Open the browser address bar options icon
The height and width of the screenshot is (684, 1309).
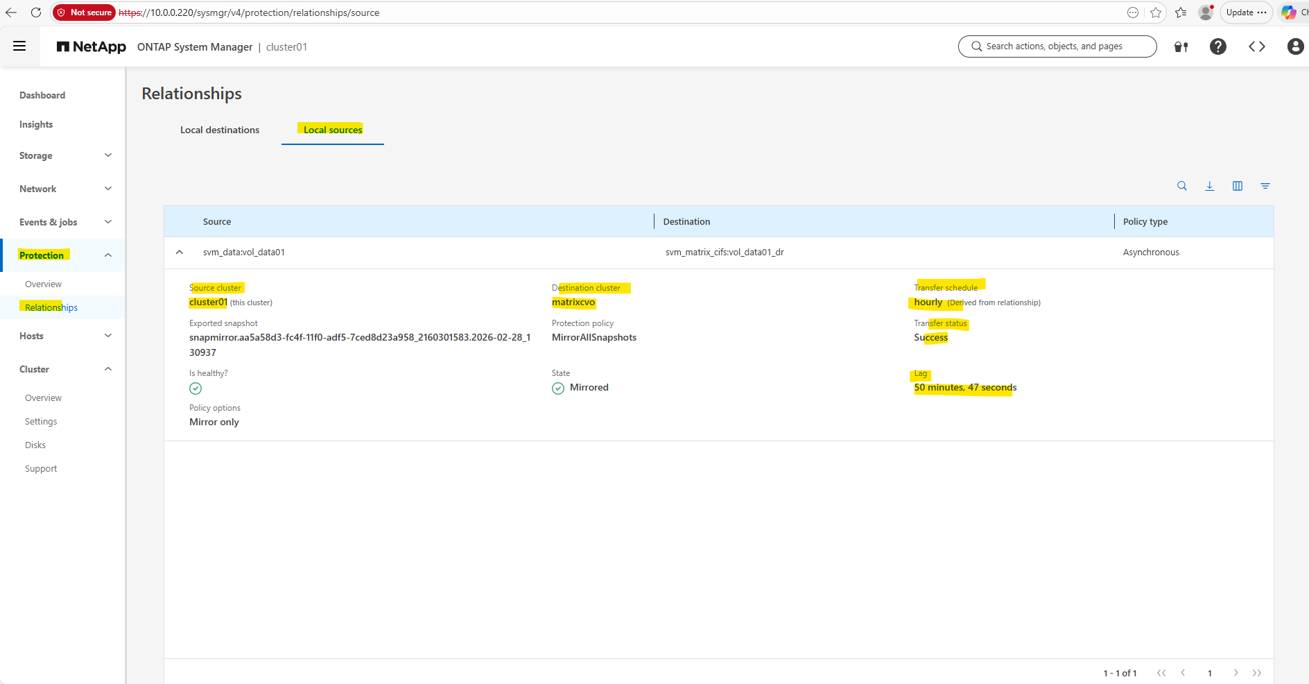(x=1133, y=12)
